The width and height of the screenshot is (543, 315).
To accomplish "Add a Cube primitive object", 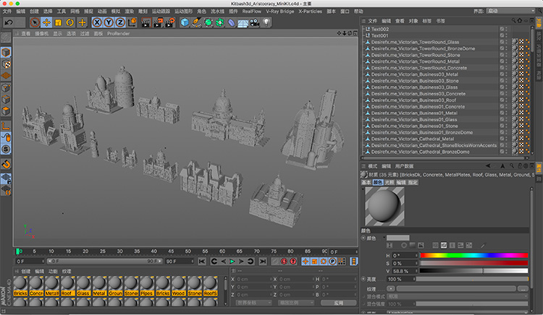I will pyautogui.click(x=185, y=22).
